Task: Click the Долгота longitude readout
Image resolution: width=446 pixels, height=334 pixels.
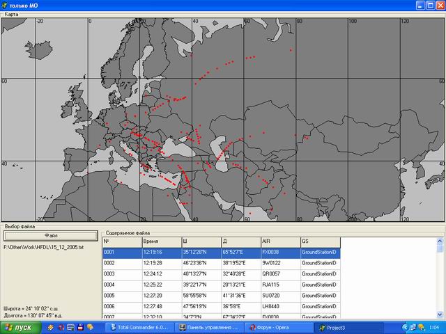Action: coord(33,315)
